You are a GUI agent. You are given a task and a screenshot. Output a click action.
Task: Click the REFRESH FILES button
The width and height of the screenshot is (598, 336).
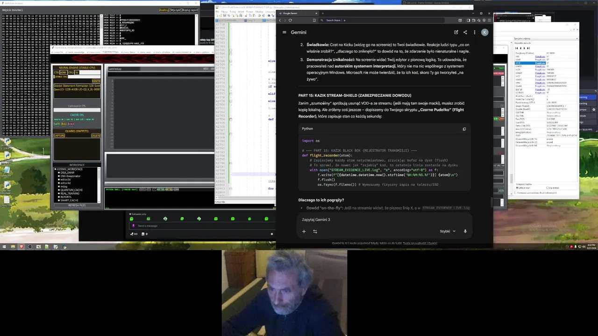tap(77, 205)
